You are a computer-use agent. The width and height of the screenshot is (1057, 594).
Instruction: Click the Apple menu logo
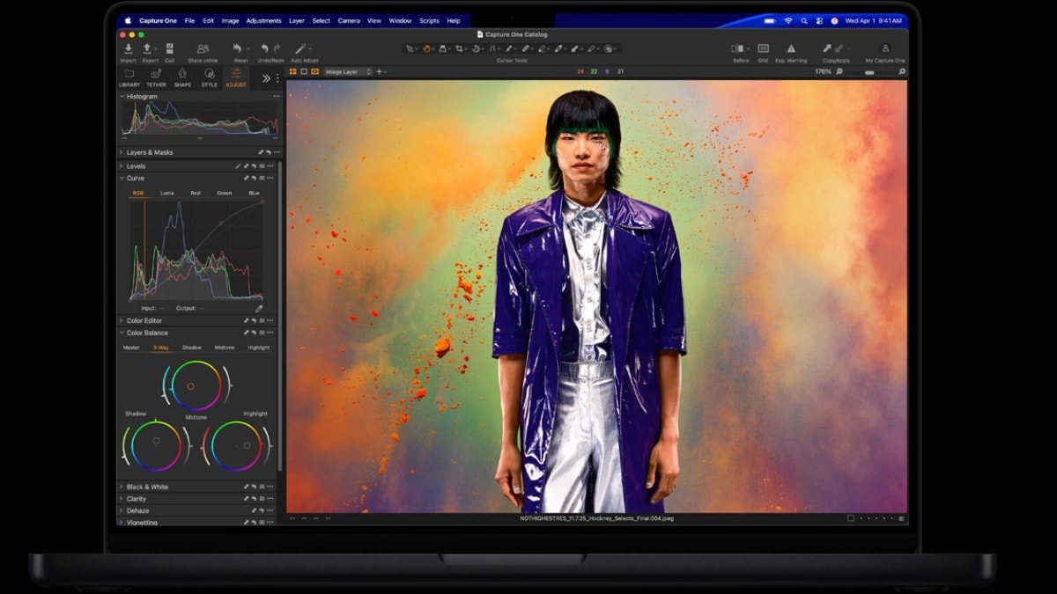[x=128, y=20]
